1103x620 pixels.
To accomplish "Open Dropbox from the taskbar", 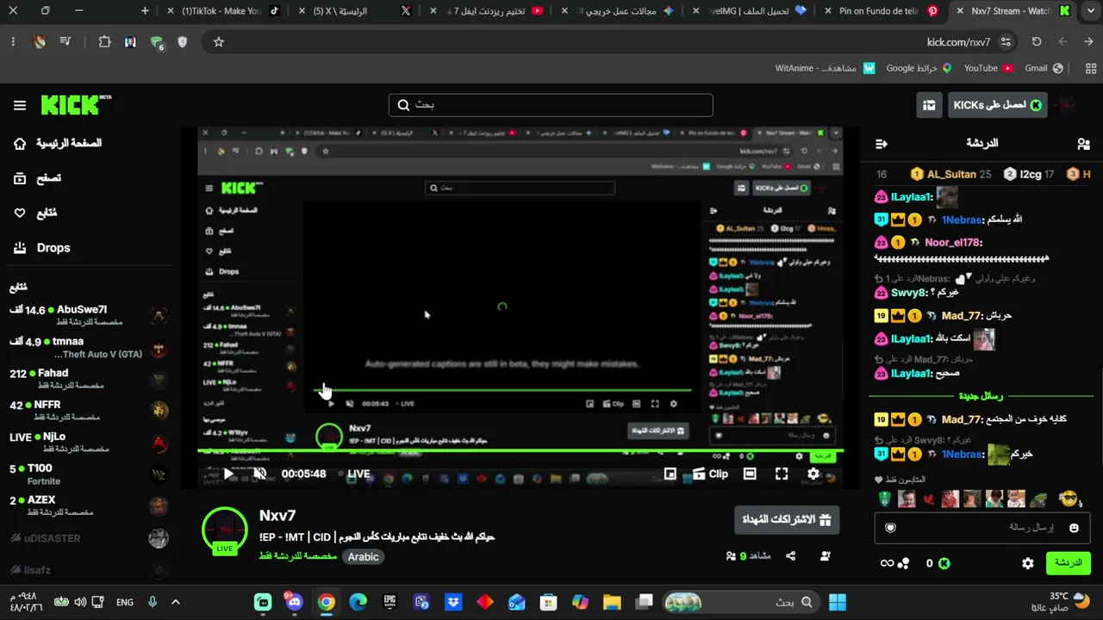I will [452, 602].
